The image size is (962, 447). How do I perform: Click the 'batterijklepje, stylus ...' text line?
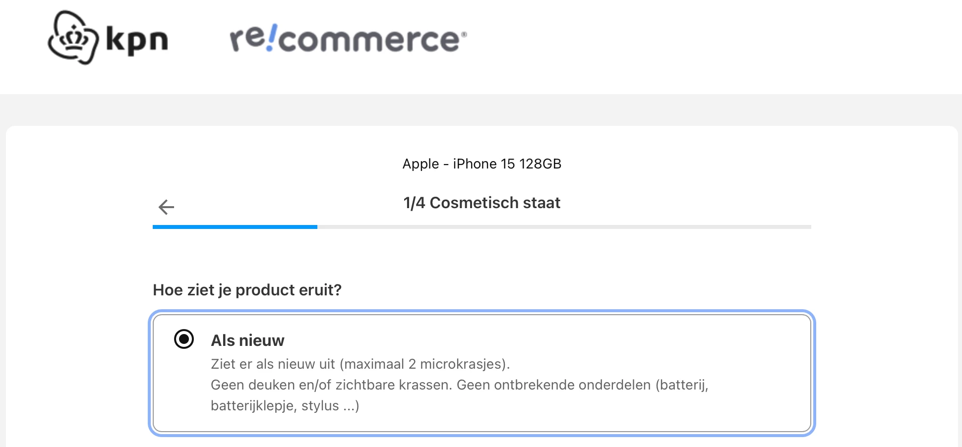click(285, 406)
